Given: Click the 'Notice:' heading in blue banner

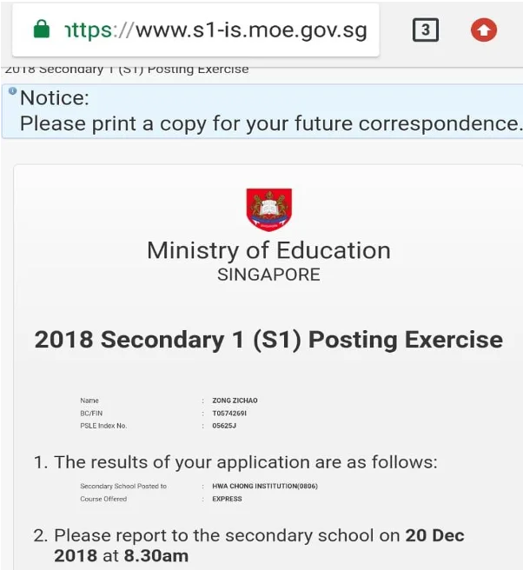Looking at the screenshot, I should pyautogui.click(x=55, y=98).
